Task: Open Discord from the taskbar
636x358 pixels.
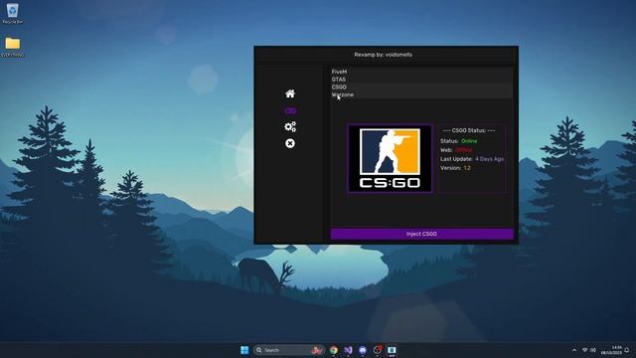Action: pyautogui.click(x=363, y=350)
